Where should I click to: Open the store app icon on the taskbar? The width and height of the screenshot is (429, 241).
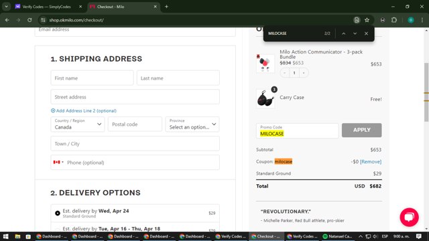coord(28,236)
